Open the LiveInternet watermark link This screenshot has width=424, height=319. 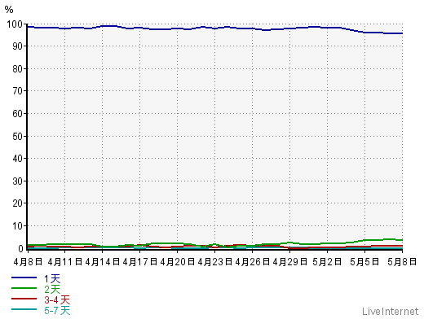391,312
